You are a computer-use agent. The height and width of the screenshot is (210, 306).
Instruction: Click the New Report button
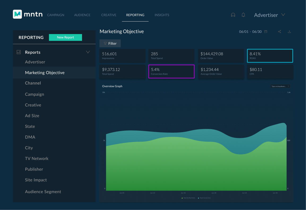coord(65,37)
